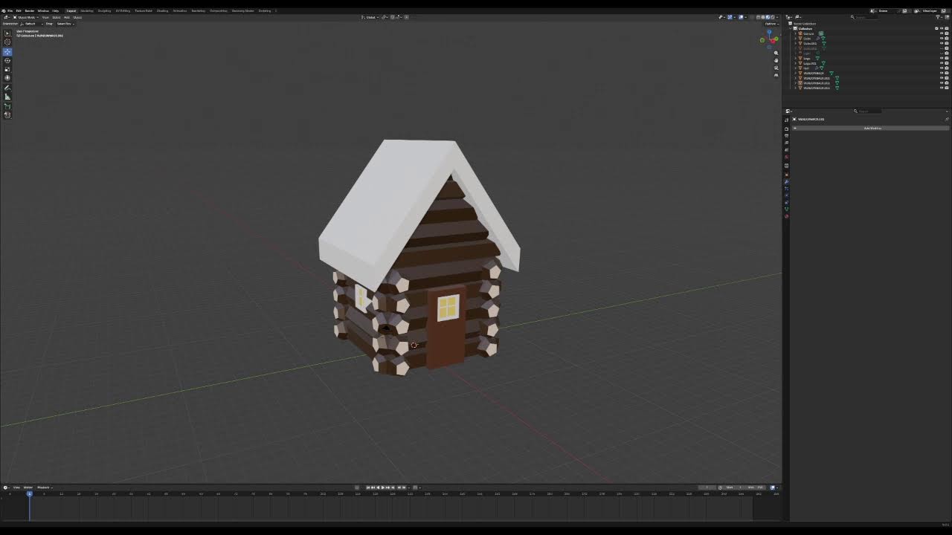This screenshot has height=535, width=952.
Task: Click the navigation axis gizmo
Action: point(770,39)
